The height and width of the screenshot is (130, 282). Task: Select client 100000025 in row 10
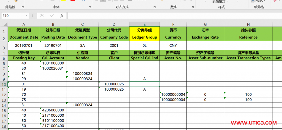(x=114, y=84)
